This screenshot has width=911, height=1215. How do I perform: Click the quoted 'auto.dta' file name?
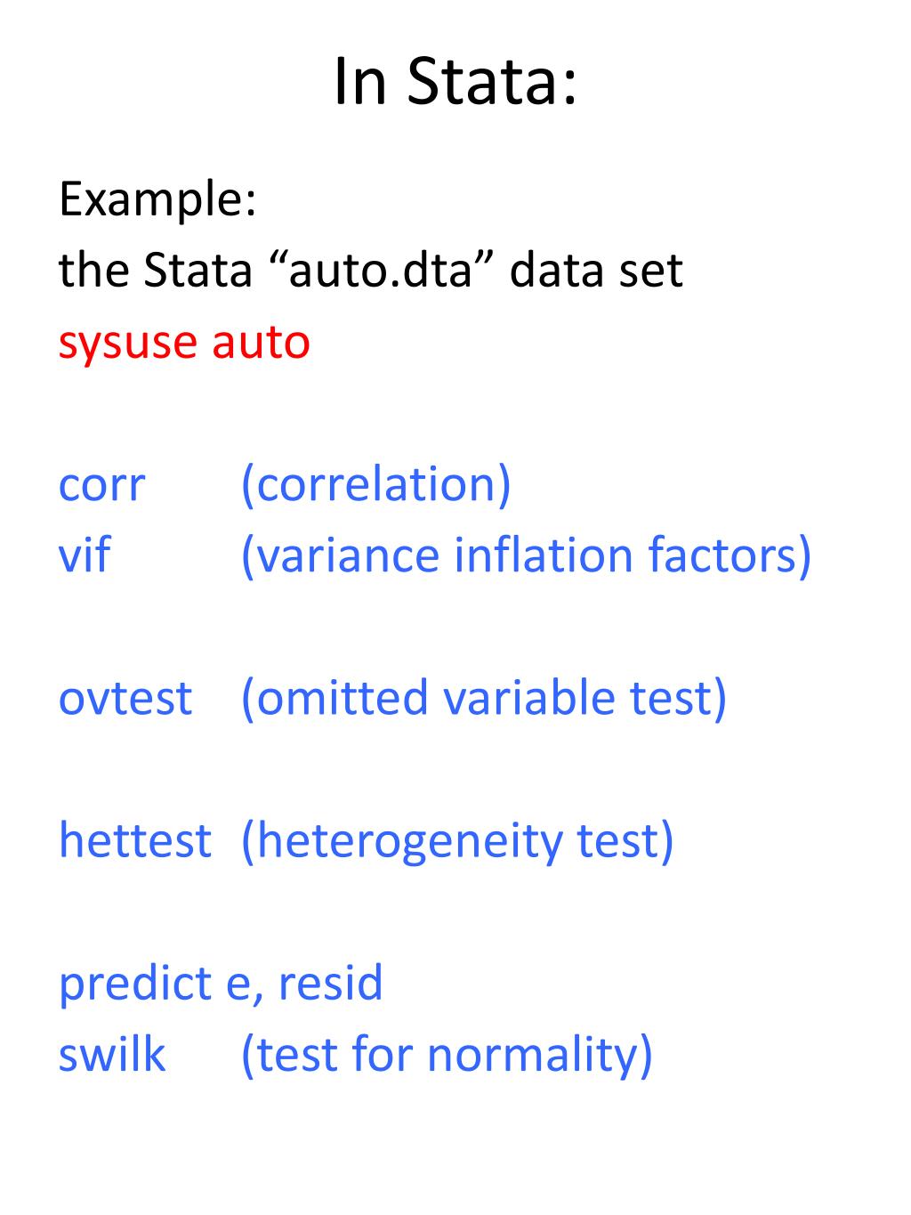[x=381, y=271]
